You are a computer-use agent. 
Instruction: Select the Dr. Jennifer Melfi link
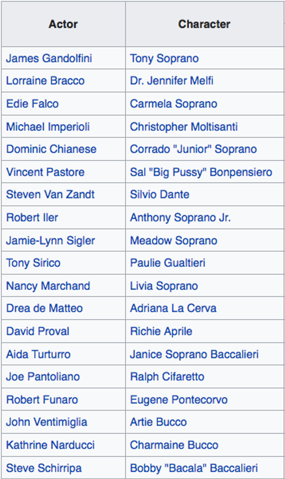pos(171,81)
